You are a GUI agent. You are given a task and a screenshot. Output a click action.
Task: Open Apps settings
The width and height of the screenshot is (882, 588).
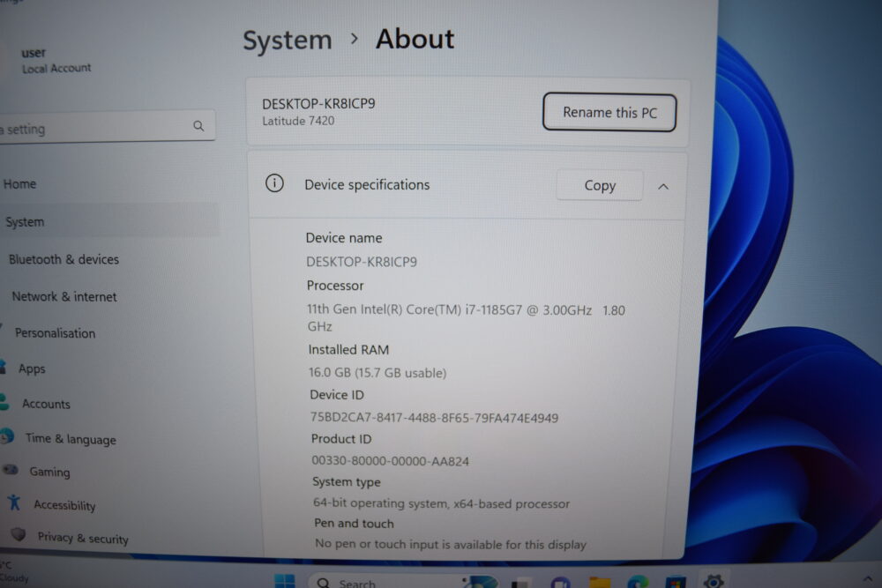[32, 368]
